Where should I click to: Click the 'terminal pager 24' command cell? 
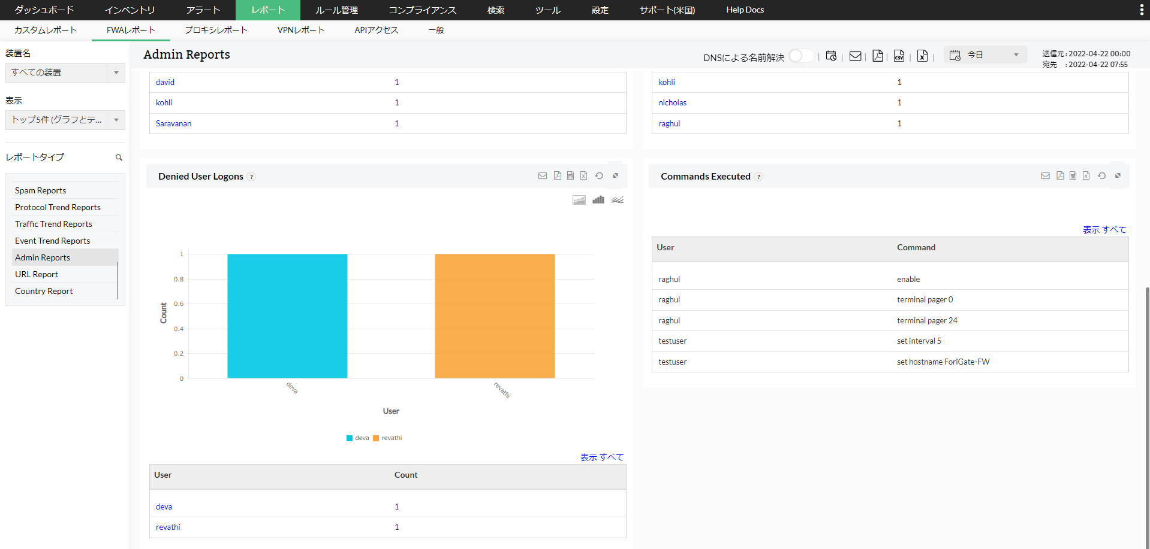[x=927, y=320]
